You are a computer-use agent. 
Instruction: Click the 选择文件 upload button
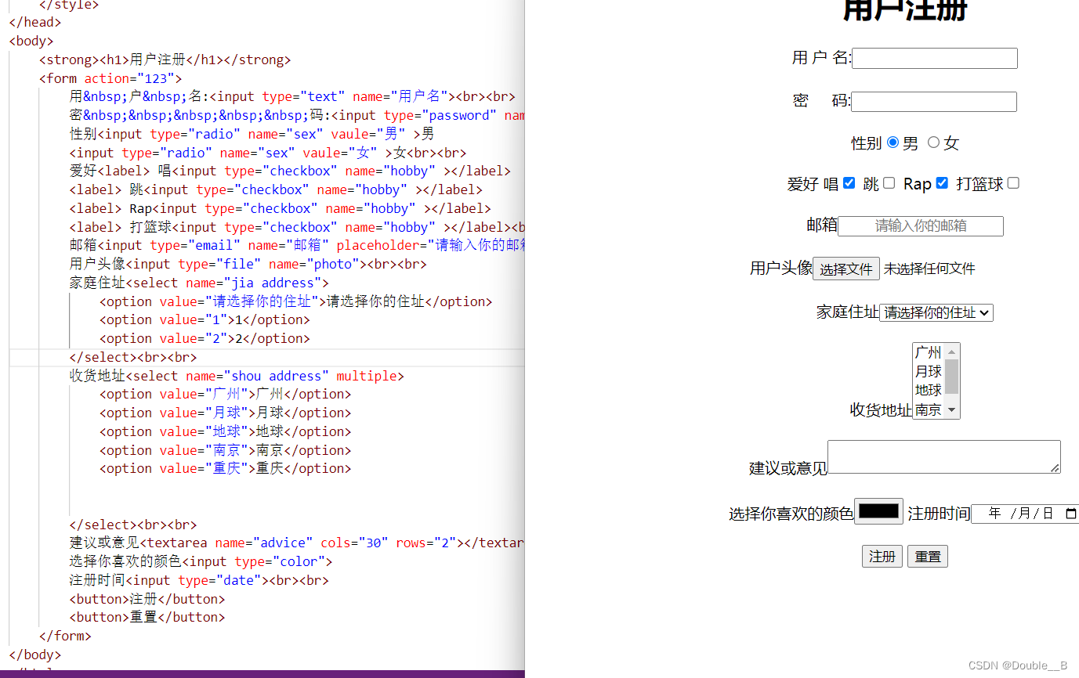[845, 268]
